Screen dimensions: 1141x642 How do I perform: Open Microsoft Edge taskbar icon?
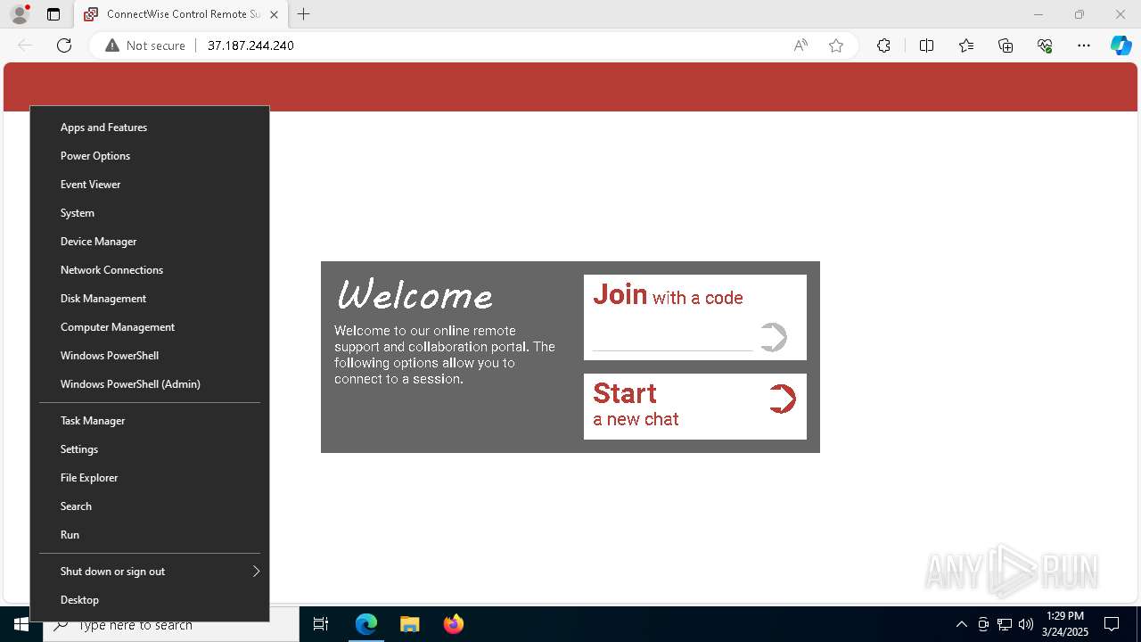(366, 624)
